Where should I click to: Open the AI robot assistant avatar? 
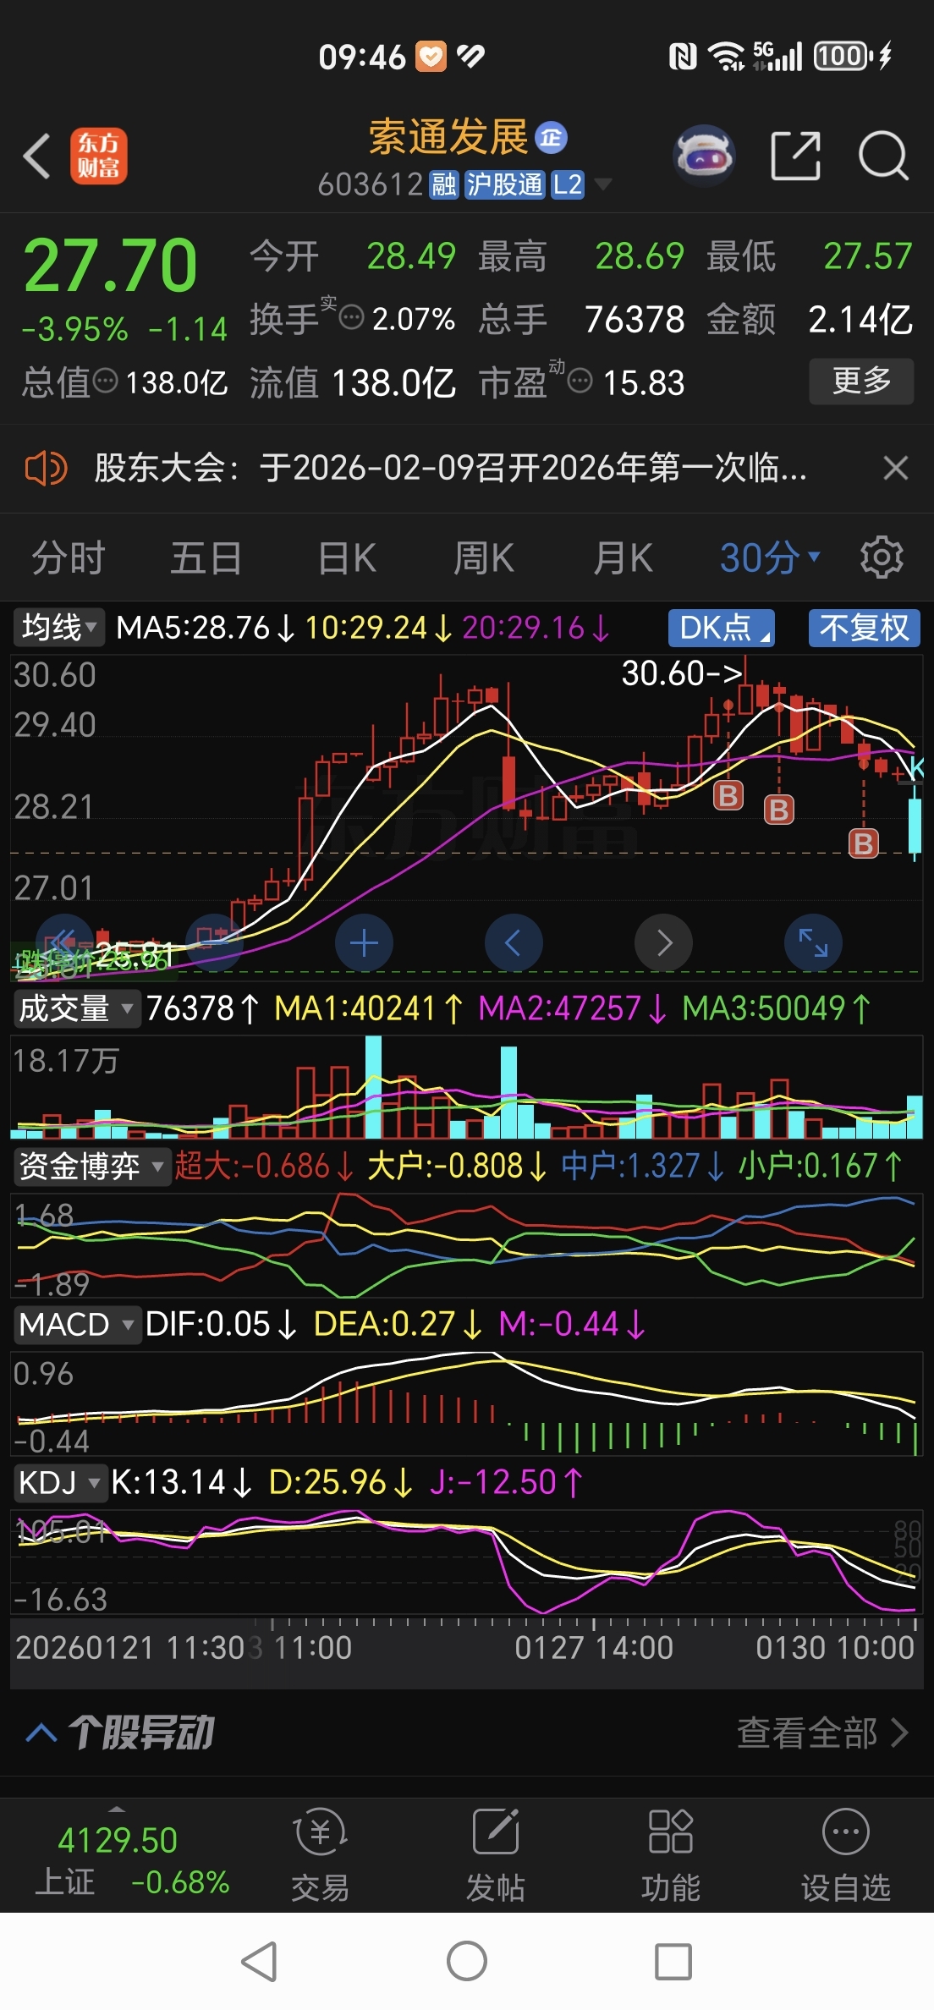click(x=704, y=157)
